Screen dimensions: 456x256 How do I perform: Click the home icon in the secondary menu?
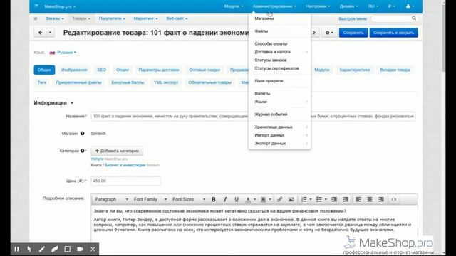[36, 18]
